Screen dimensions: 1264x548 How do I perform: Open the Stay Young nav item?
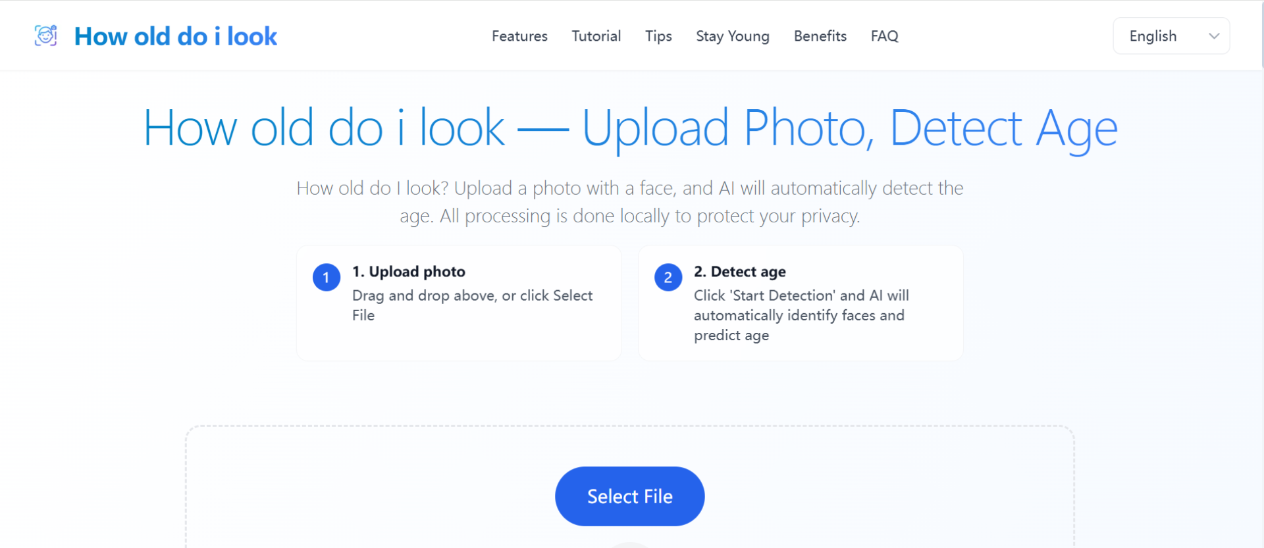click(732, 36)
